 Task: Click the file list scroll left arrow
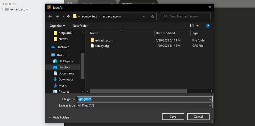tap(88, 91)
